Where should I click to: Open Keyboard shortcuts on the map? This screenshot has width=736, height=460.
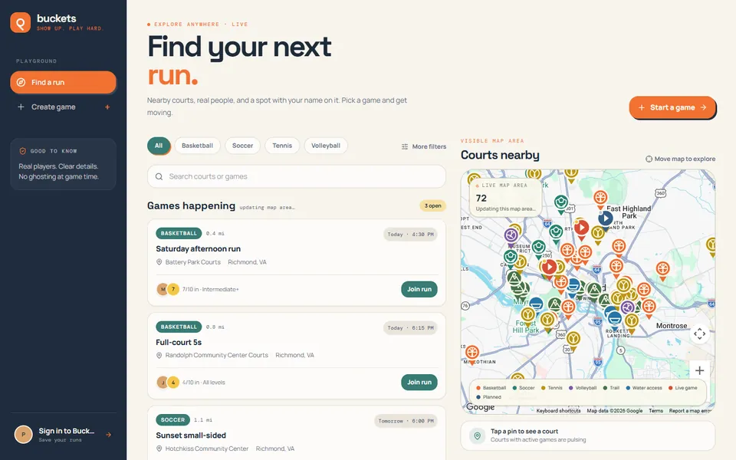pos(559,411)
